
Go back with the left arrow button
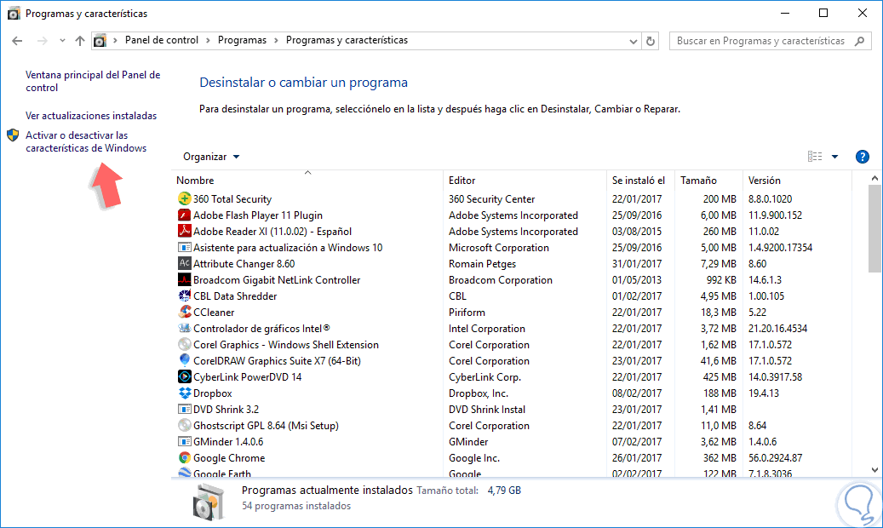(x=18, y=41)
